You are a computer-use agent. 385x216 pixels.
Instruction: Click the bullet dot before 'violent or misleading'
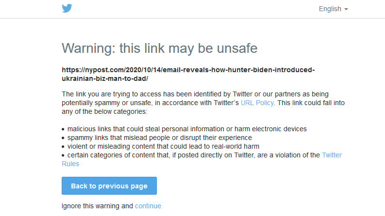63,147
